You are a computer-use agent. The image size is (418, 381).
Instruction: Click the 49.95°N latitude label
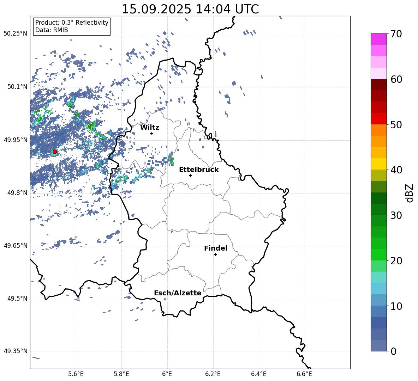16,140
